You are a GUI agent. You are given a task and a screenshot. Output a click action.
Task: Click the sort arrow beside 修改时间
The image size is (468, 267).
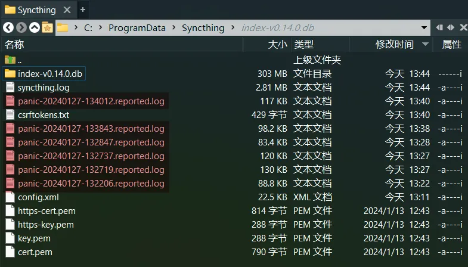(x=425, y=44)
